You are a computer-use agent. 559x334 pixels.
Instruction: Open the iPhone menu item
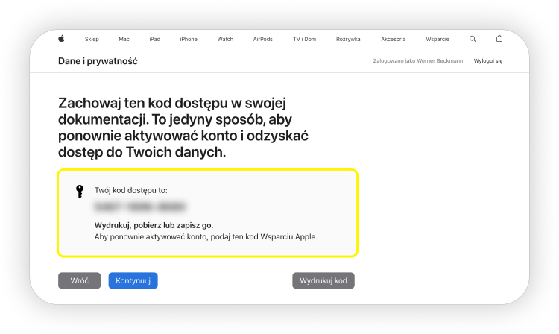(189, 39)
